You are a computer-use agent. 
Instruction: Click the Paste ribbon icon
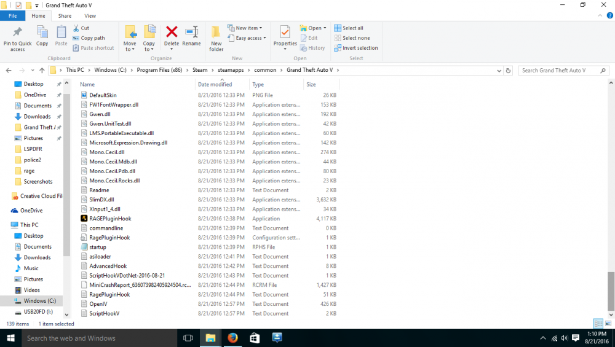(x=61, y=32)
